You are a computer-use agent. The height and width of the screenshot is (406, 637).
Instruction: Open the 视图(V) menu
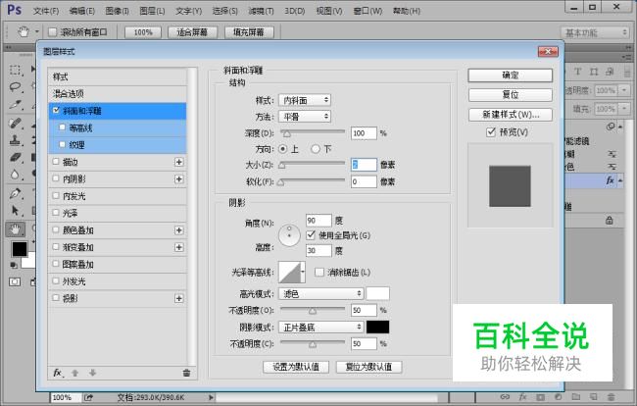point(329,11)
